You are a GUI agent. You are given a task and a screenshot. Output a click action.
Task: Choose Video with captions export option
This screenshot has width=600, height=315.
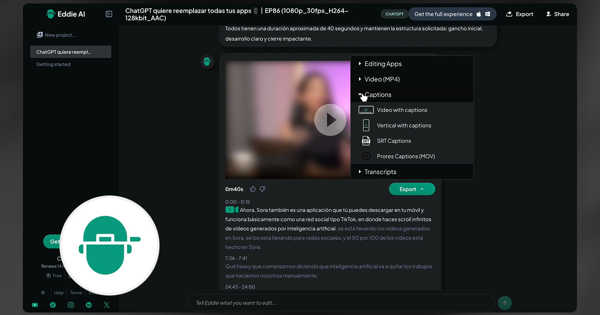pos(412,110)
